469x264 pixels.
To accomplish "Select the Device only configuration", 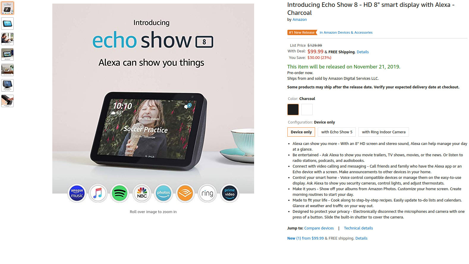I will tap(301, 132).
